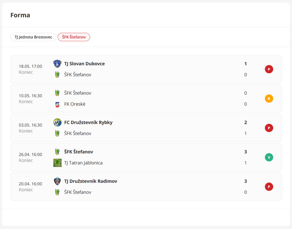The width and height of the screenshot is (292, 229).
Task: Click the FK Oreské club crest
Action: 57,104
